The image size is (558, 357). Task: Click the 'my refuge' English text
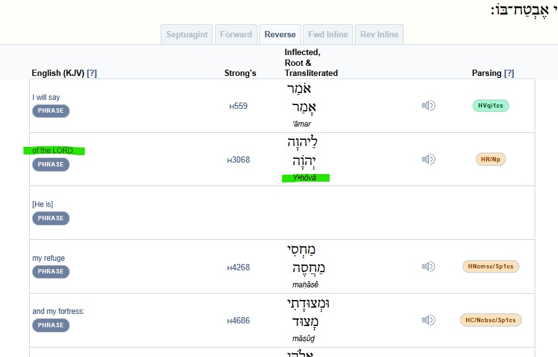[x=48, y=258]
